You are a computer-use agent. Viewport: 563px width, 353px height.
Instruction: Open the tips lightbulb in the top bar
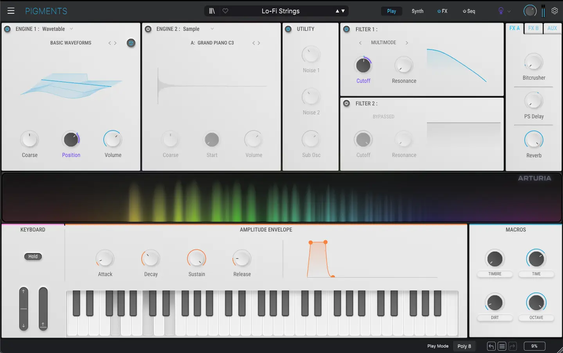pyautogui.click(x=500, y=11)
